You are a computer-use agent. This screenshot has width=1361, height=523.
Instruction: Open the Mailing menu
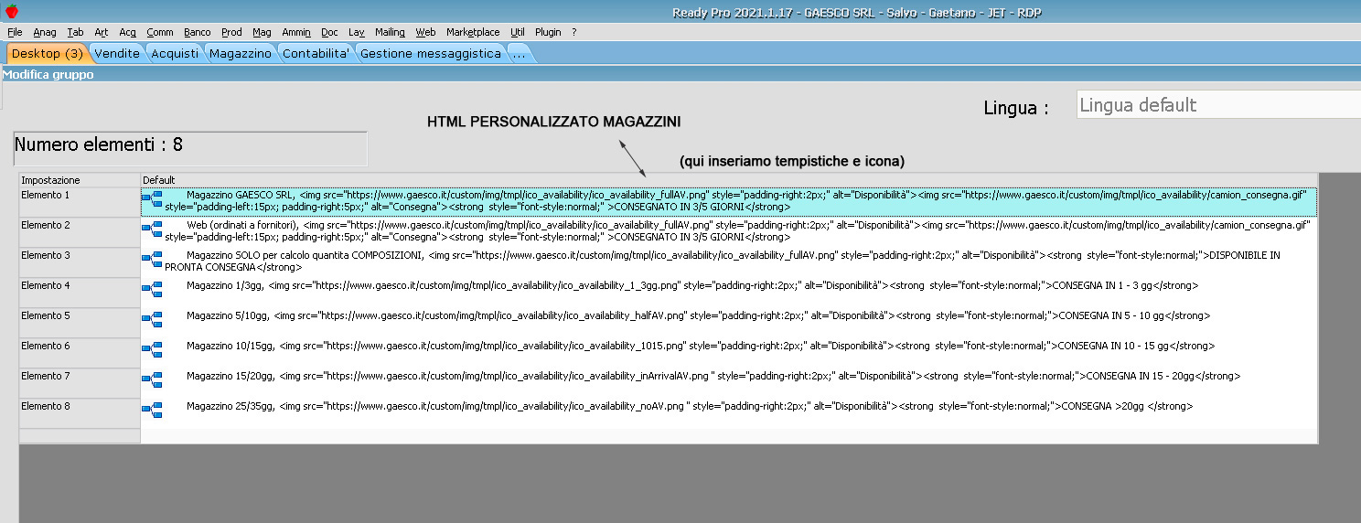tap(391, 32)
